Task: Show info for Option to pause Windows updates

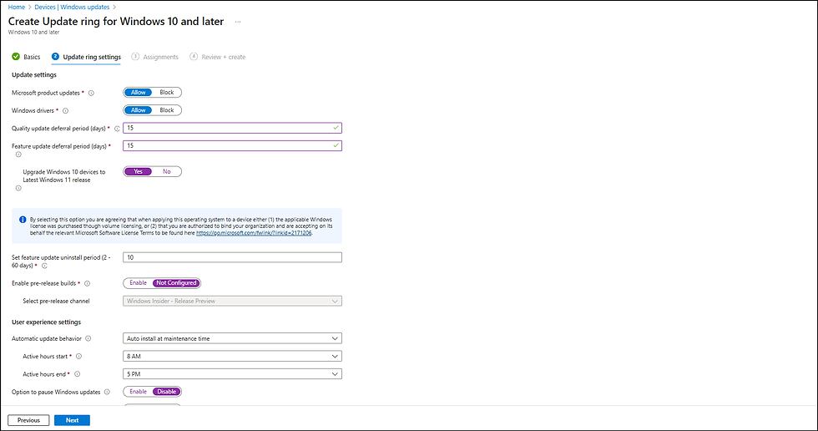Action: (107, 393)
